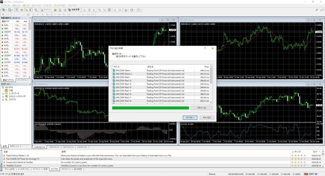Switch chart to bar chart icon
The image size is (325, 176).
(x=84, y=10)
